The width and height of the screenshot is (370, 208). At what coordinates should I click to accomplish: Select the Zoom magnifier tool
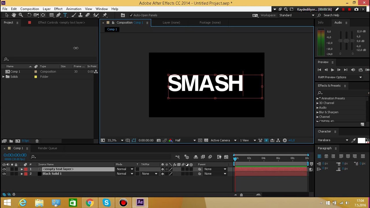21,15
